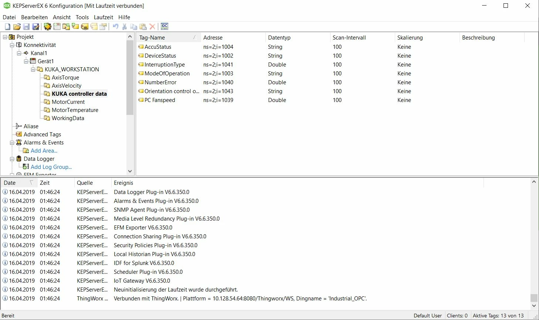Select the KUKA controller data group

79,94
